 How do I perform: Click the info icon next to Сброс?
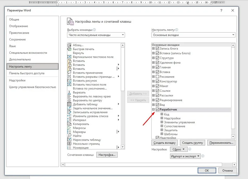coord(190,149)
